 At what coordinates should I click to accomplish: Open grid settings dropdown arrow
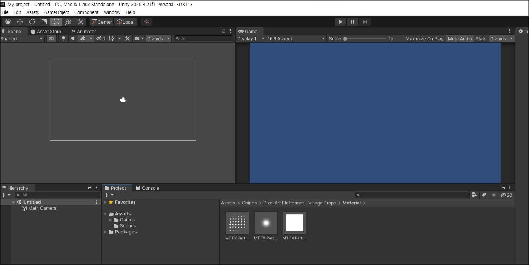pos(120,38)
